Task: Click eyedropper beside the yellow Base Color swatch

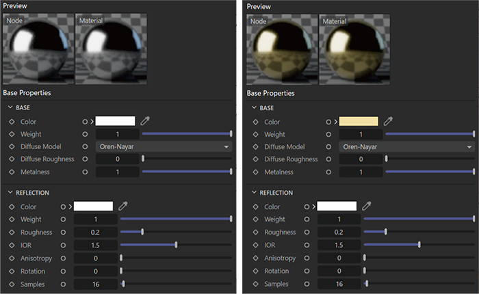Action: 388,121
